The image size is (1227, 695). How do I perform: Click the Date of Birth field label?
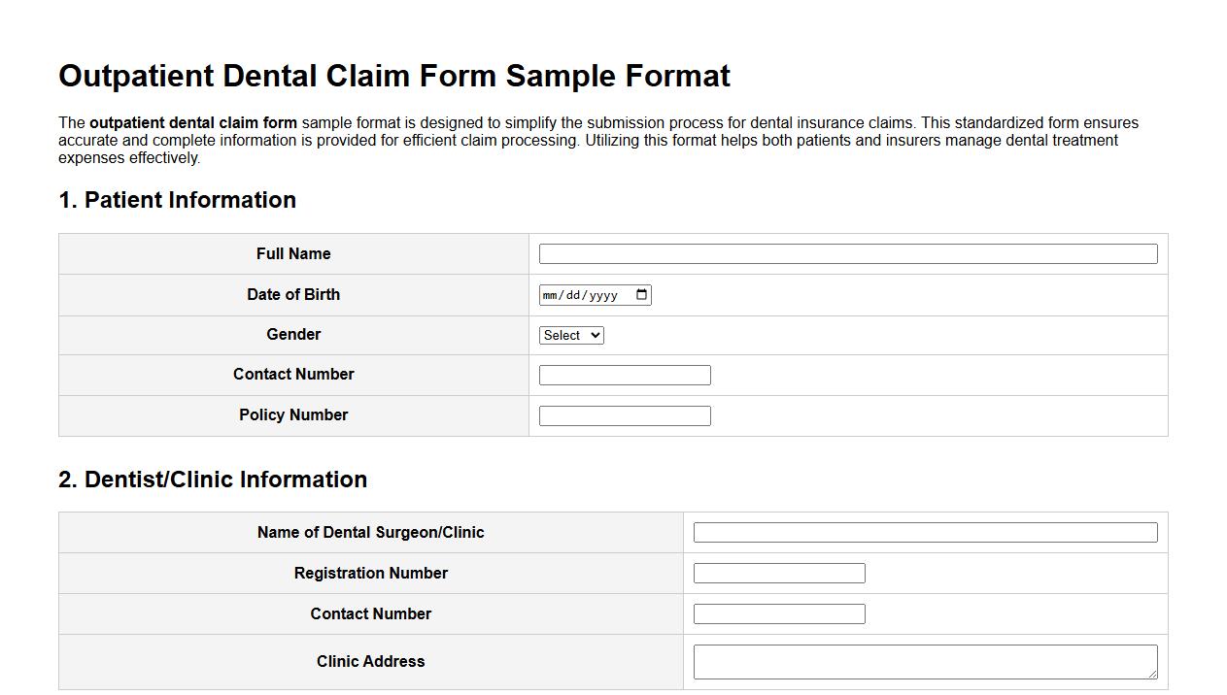tap(293, 294)
